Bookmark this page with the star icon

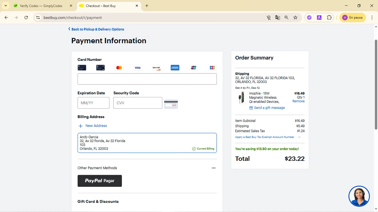(295, 18)
